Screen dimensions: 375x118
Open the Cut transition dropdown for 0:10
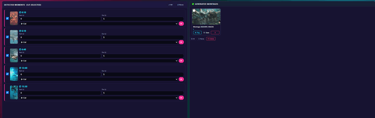pyautogui.click(x=99, y=24)
